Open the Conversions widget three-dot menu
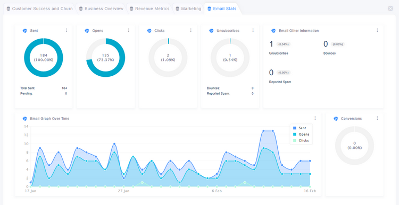Viewport: 399px width, 205px height. coord(377,118)
